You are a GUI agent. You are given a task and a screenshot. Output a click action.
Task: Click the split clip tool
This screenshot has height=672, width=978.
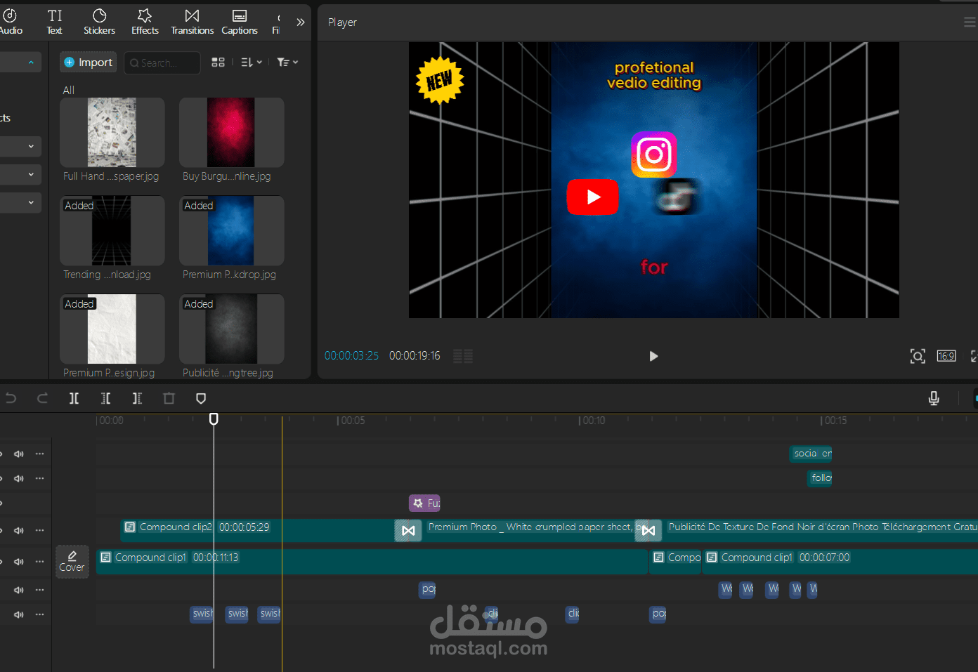[74, 398]
